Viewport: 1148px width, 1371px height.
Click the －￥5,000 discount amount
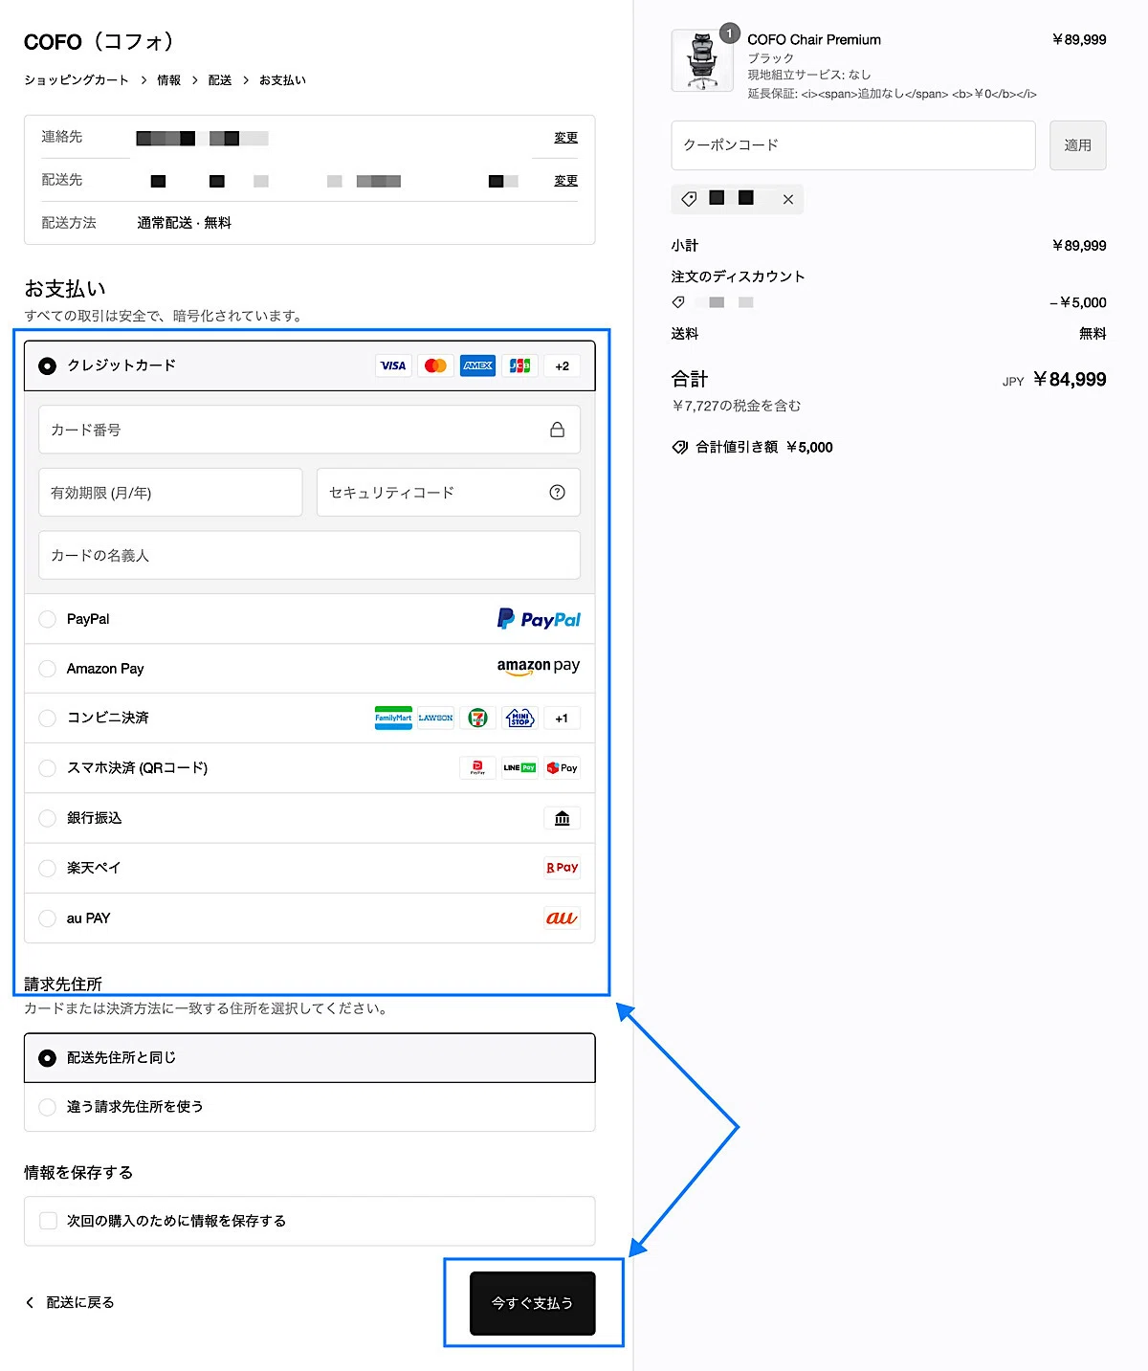coord(1077,302)
